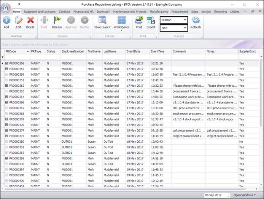This screenshot has height=199, width=264.
Task: Expand row PR0000374 details
Action: point(6,131)
